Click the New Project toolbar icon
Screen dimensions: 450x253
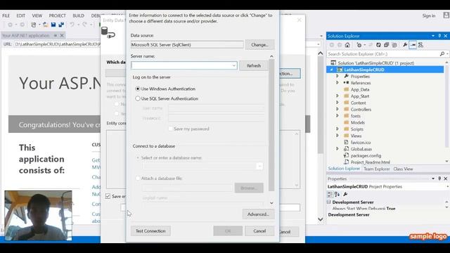[x=34, y=25]
